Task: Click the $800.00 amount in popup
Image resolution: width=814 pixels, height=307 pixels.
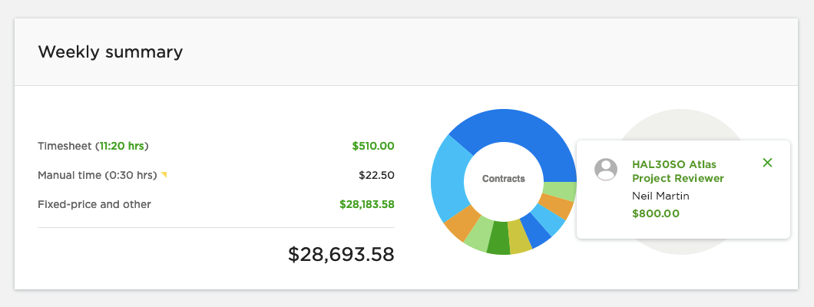Action: pos(655,213)
